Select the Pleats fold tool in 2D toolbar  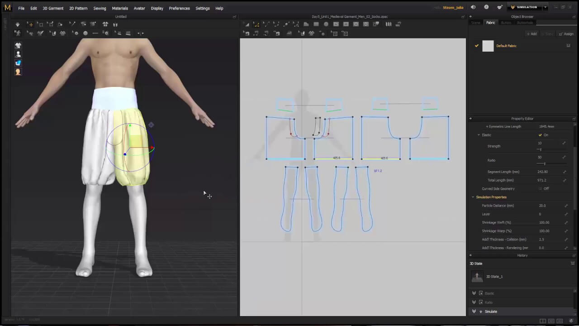tap(389, 24)
